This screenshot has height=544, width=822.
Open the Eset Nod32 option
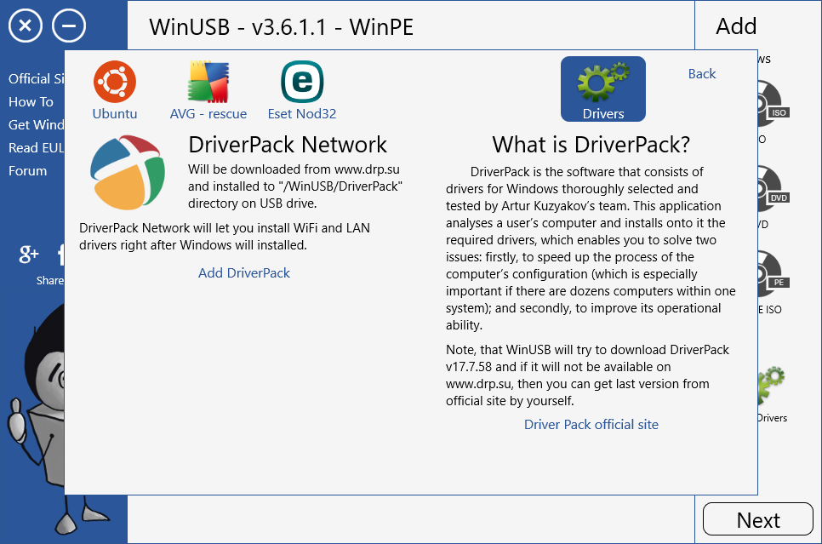[301, 82]
